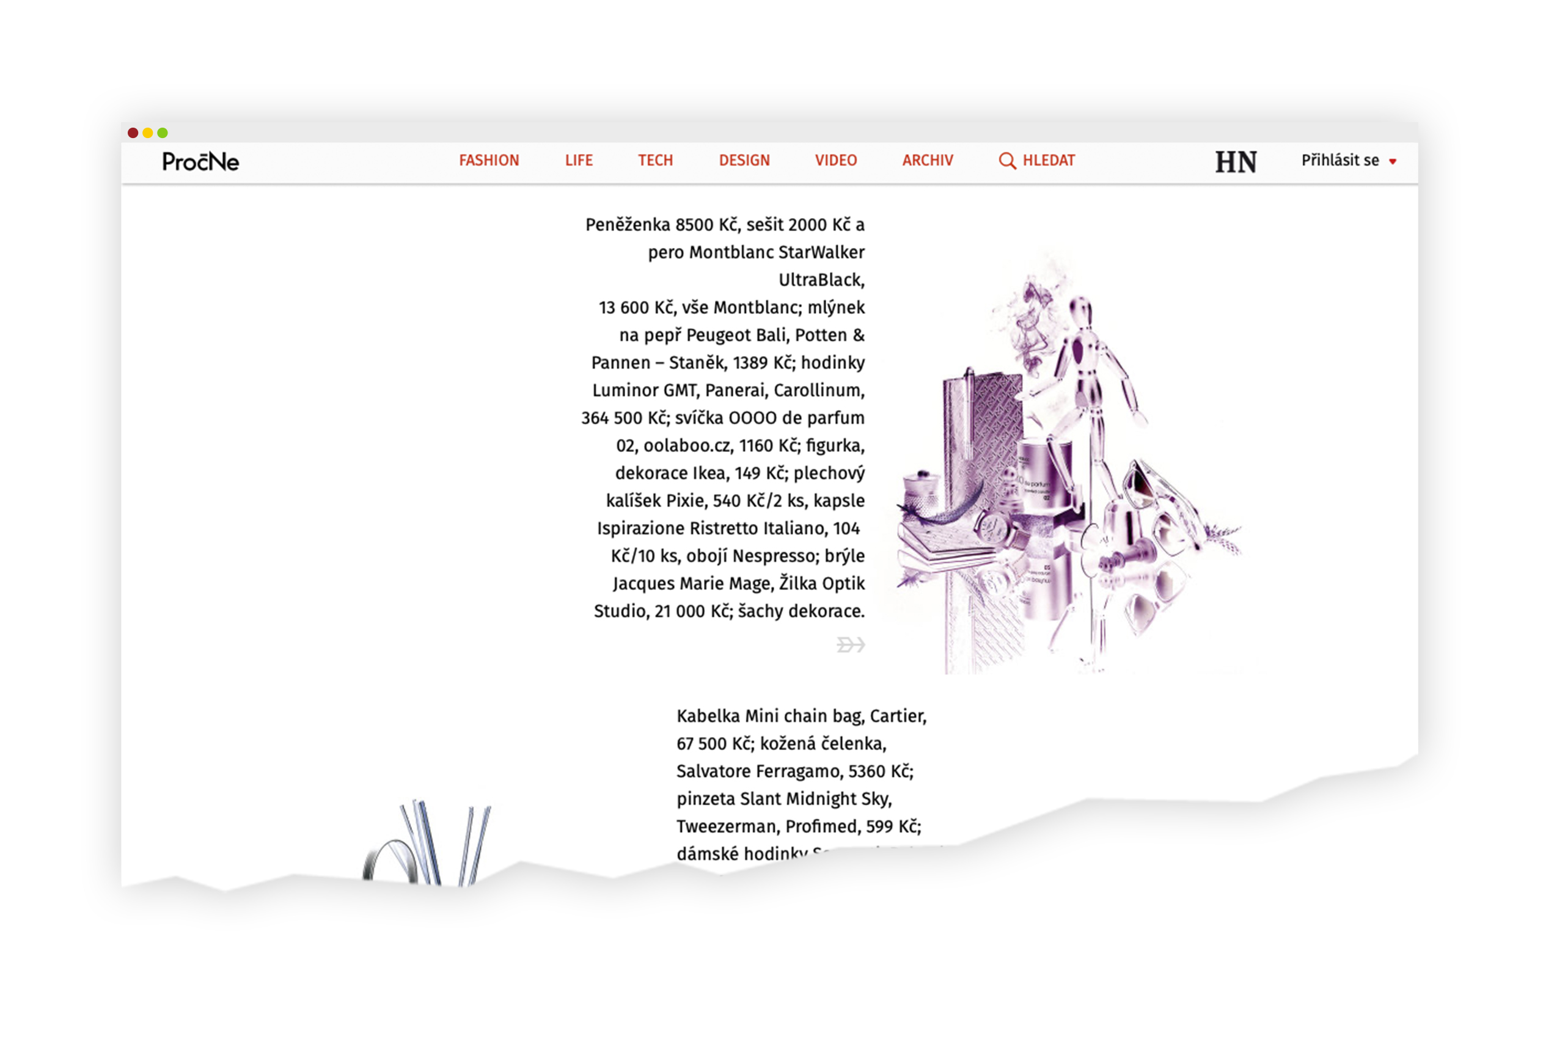Select the text "Luminor GMT, Panerai, Carollinum,"
This screenshot has height=1039, width=1543.
click(x=728, y=390)
